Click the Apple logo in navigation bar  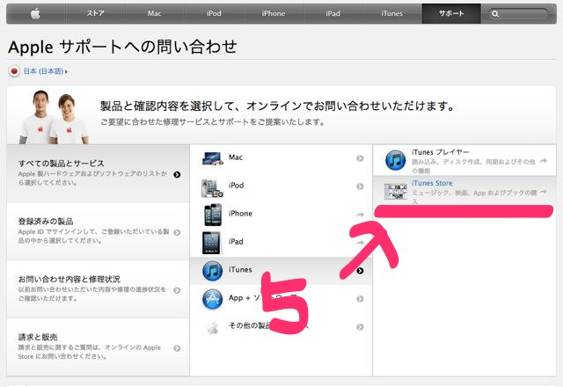[35, 14]
